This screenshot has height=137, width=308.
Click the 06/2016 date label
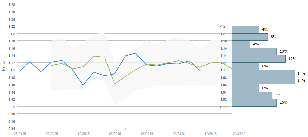147,133
